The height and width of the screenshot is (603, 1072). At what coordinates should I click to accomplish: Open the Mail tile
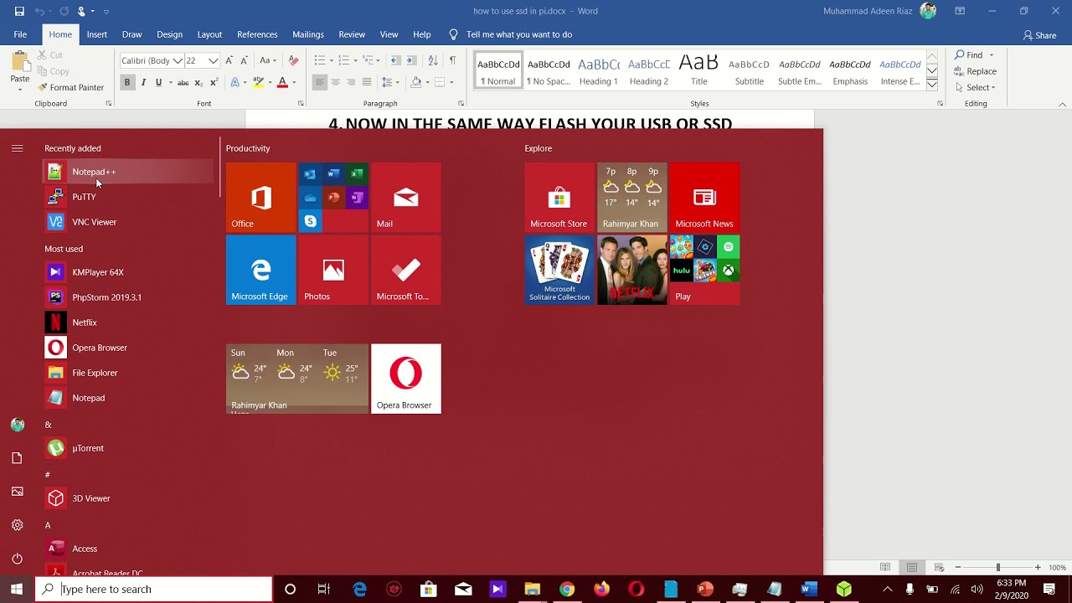point(406,198)
